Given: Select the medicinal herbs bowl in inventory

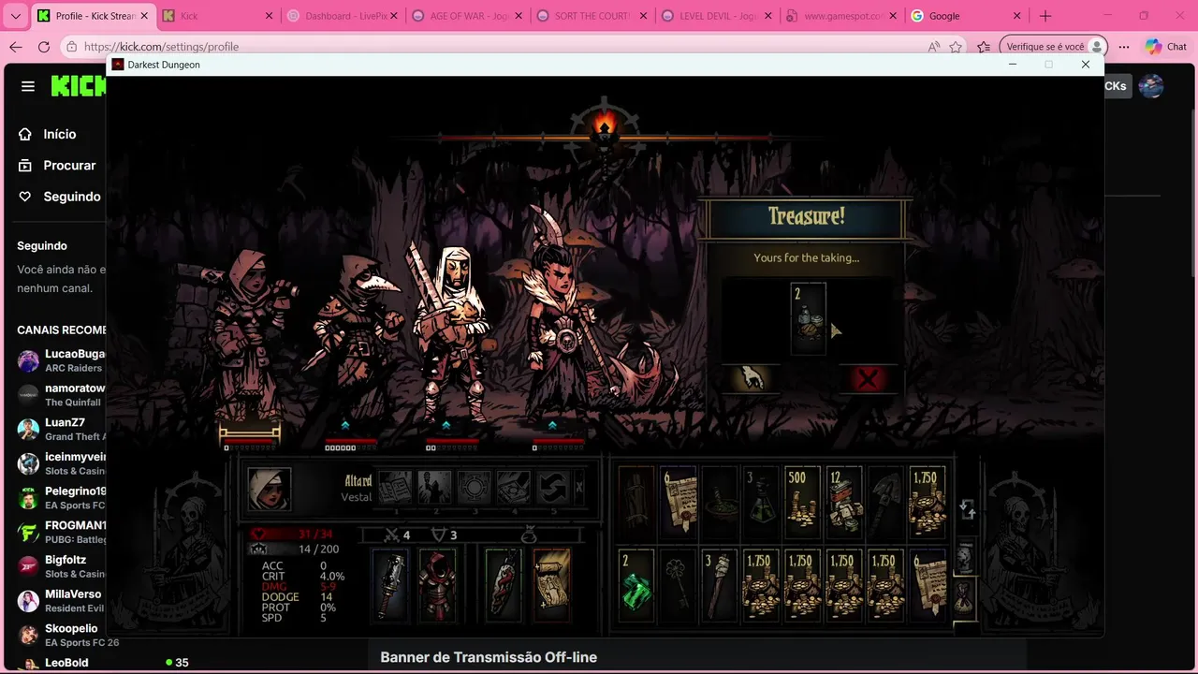Looking at the screenshot, I should 720,502.
